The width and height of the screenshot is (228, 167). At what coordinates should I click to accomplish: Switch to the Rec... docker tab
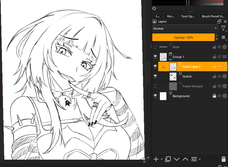[x=171, y=16]
